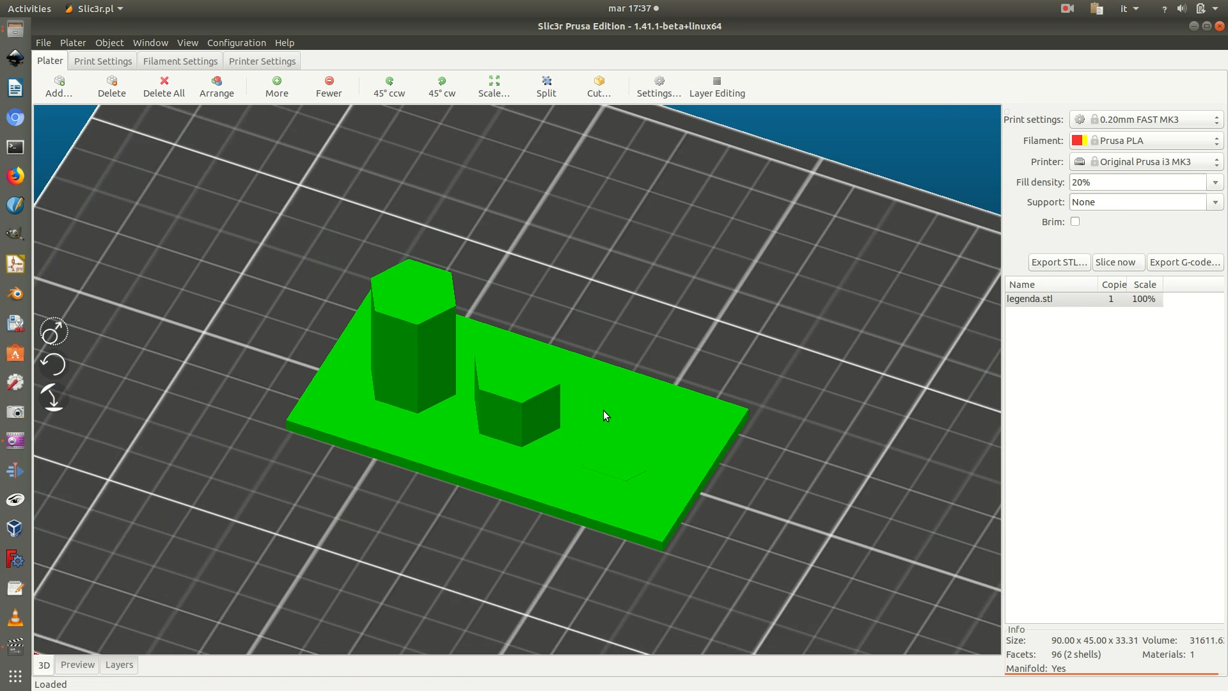
Task: Expand the Support dropdown arrow
Action: pyautogui.click(x=1215, y=202)
